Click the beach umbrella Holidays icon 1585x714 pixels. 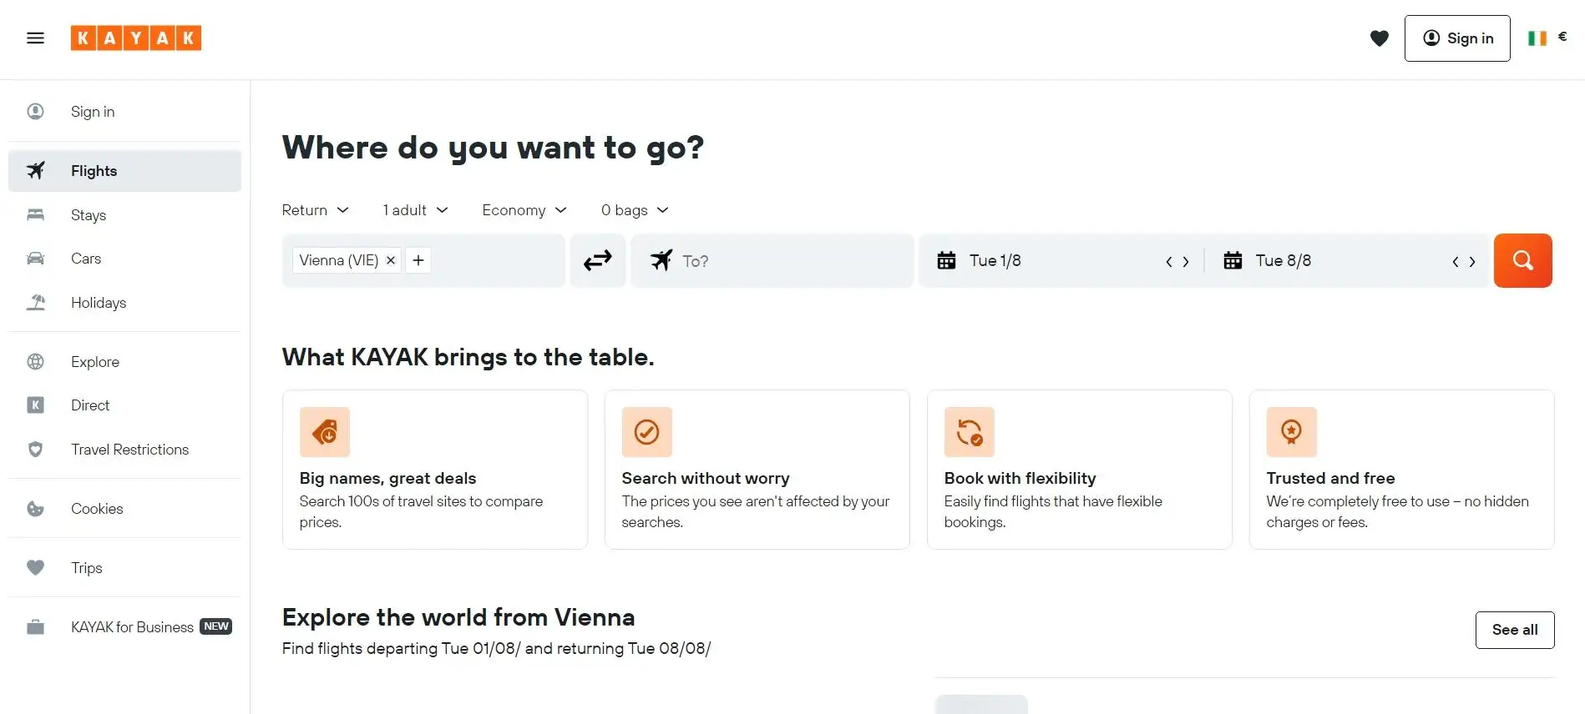pyautogui.click(x=35, y=302)
